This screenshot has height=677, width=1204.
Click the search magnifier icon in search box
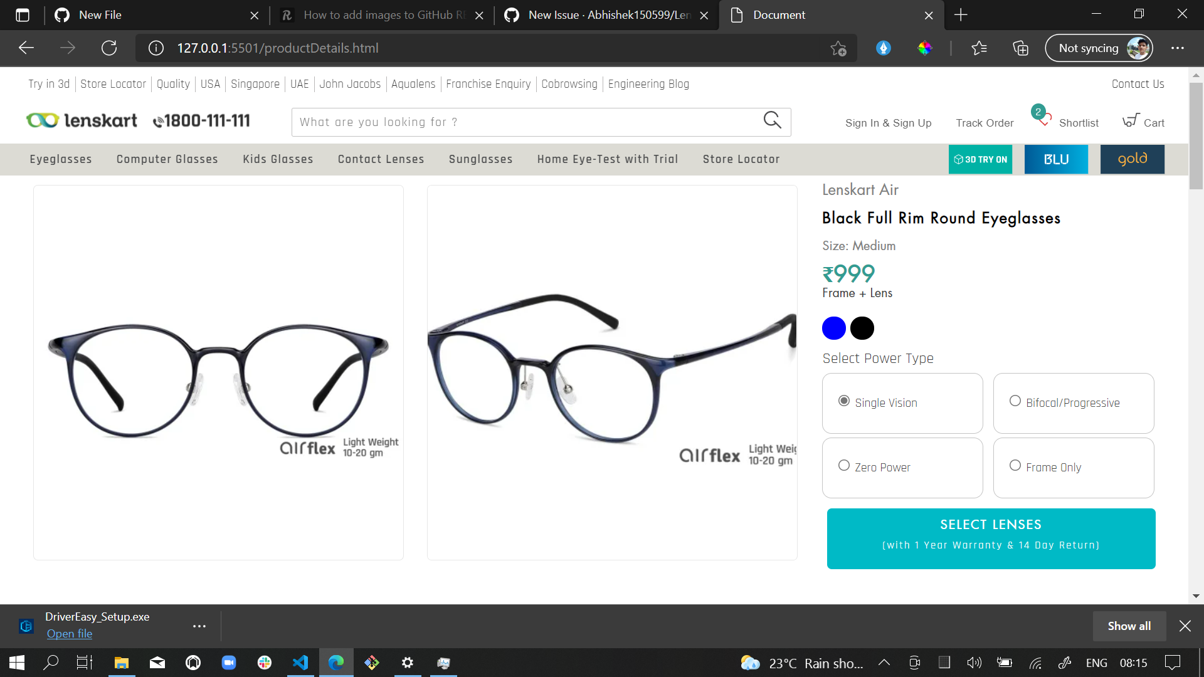click(772, 120)
